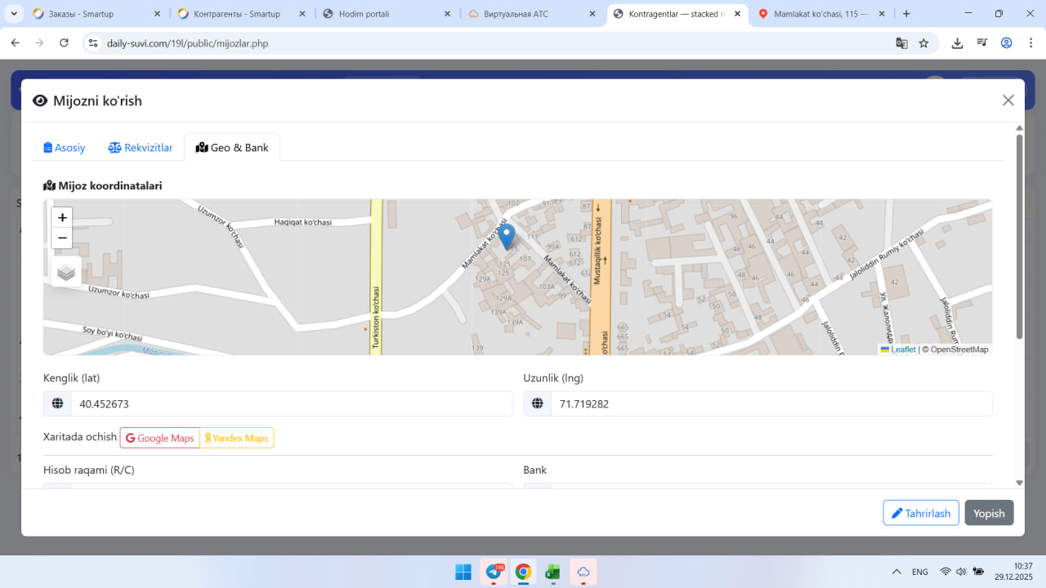This screenshot has width=1046, height=588.
Task: Close the Mijozni ko'rish dialog with X
Action: pyautogui.click(x=1008, y=100)
